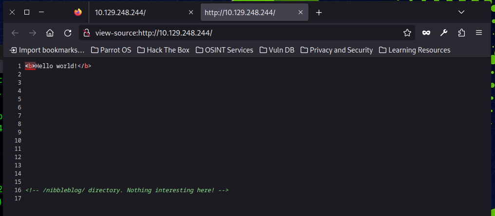Click line number 8 in gutter
Image resolution: width=495 pixels, height=216 pixels.
[19, 124]
